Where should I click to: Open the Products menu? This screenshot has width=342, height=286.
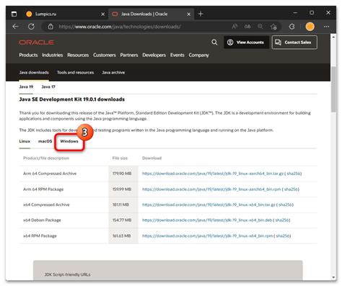click(28, 55)
